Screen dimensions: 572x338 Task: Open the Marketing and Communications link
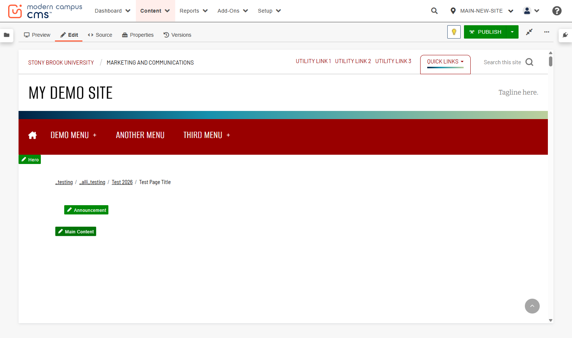coord(150,63)
